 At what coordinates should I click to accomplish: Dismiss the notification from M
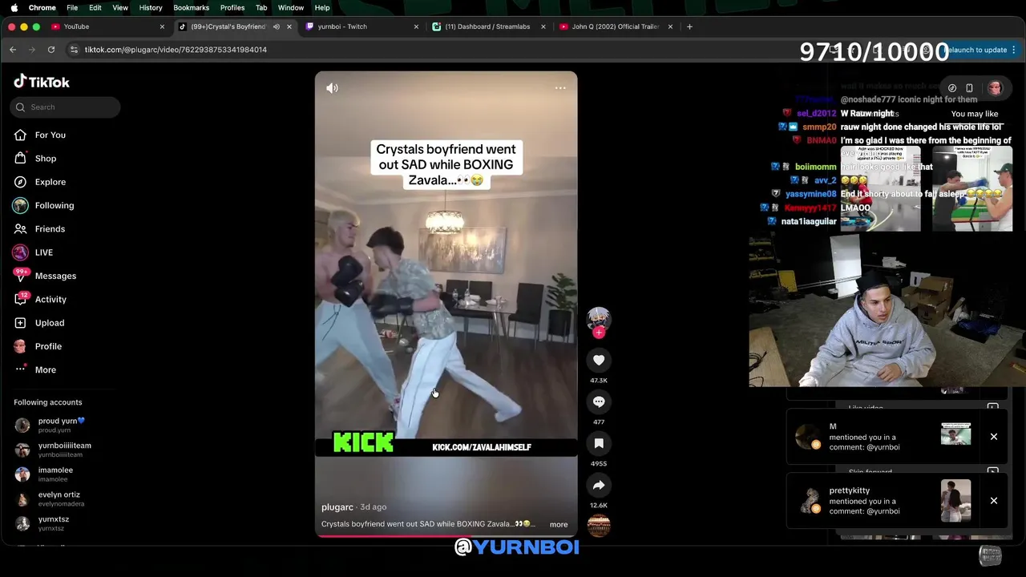click(x=993, y=437)
